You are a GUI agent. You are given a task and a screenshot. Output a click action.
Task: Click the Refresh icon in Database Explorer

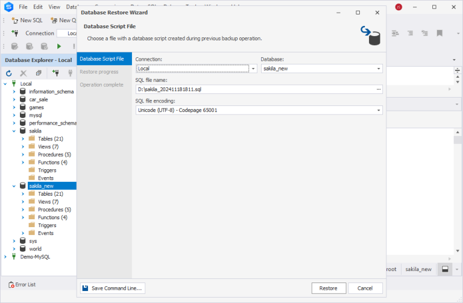pyautogui.click(x=9, y=73)
